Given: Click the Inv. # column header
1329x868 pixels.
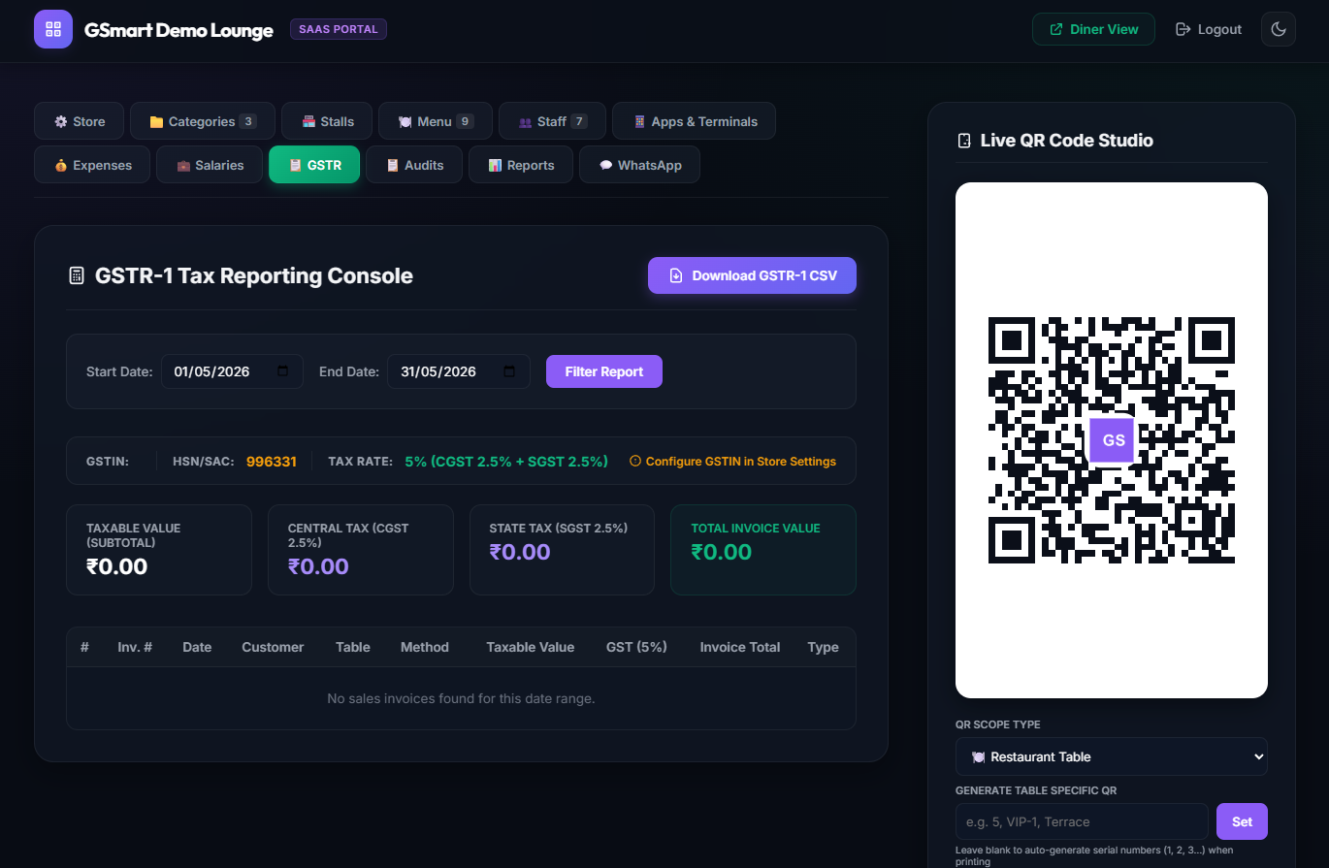Looking at the screenshot, I should pos(135,647).
